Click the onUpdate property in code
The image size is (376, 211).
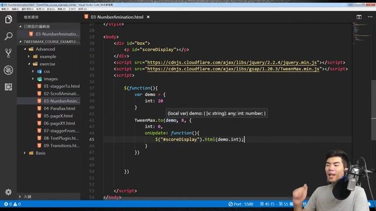click(155, 133)
